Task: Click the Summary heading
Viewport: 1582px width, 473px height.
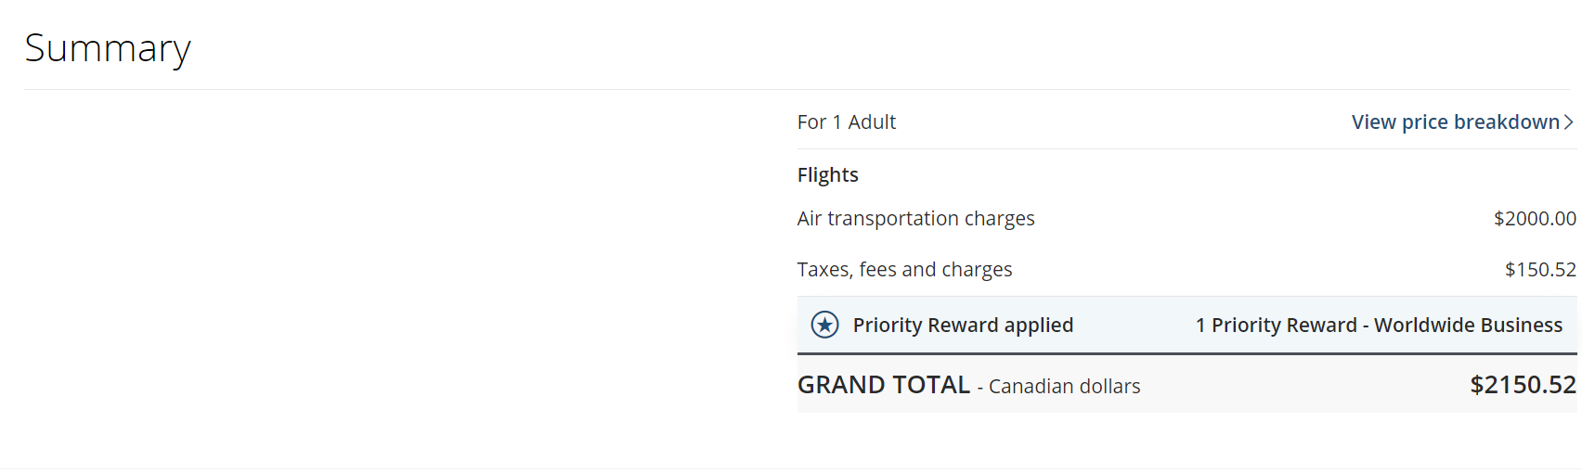Action: pyautogui.click(x=108, y=48)
